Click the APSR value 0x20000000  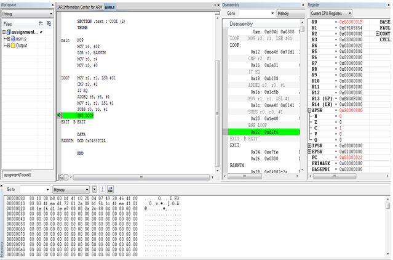click(x=351, y=110)
